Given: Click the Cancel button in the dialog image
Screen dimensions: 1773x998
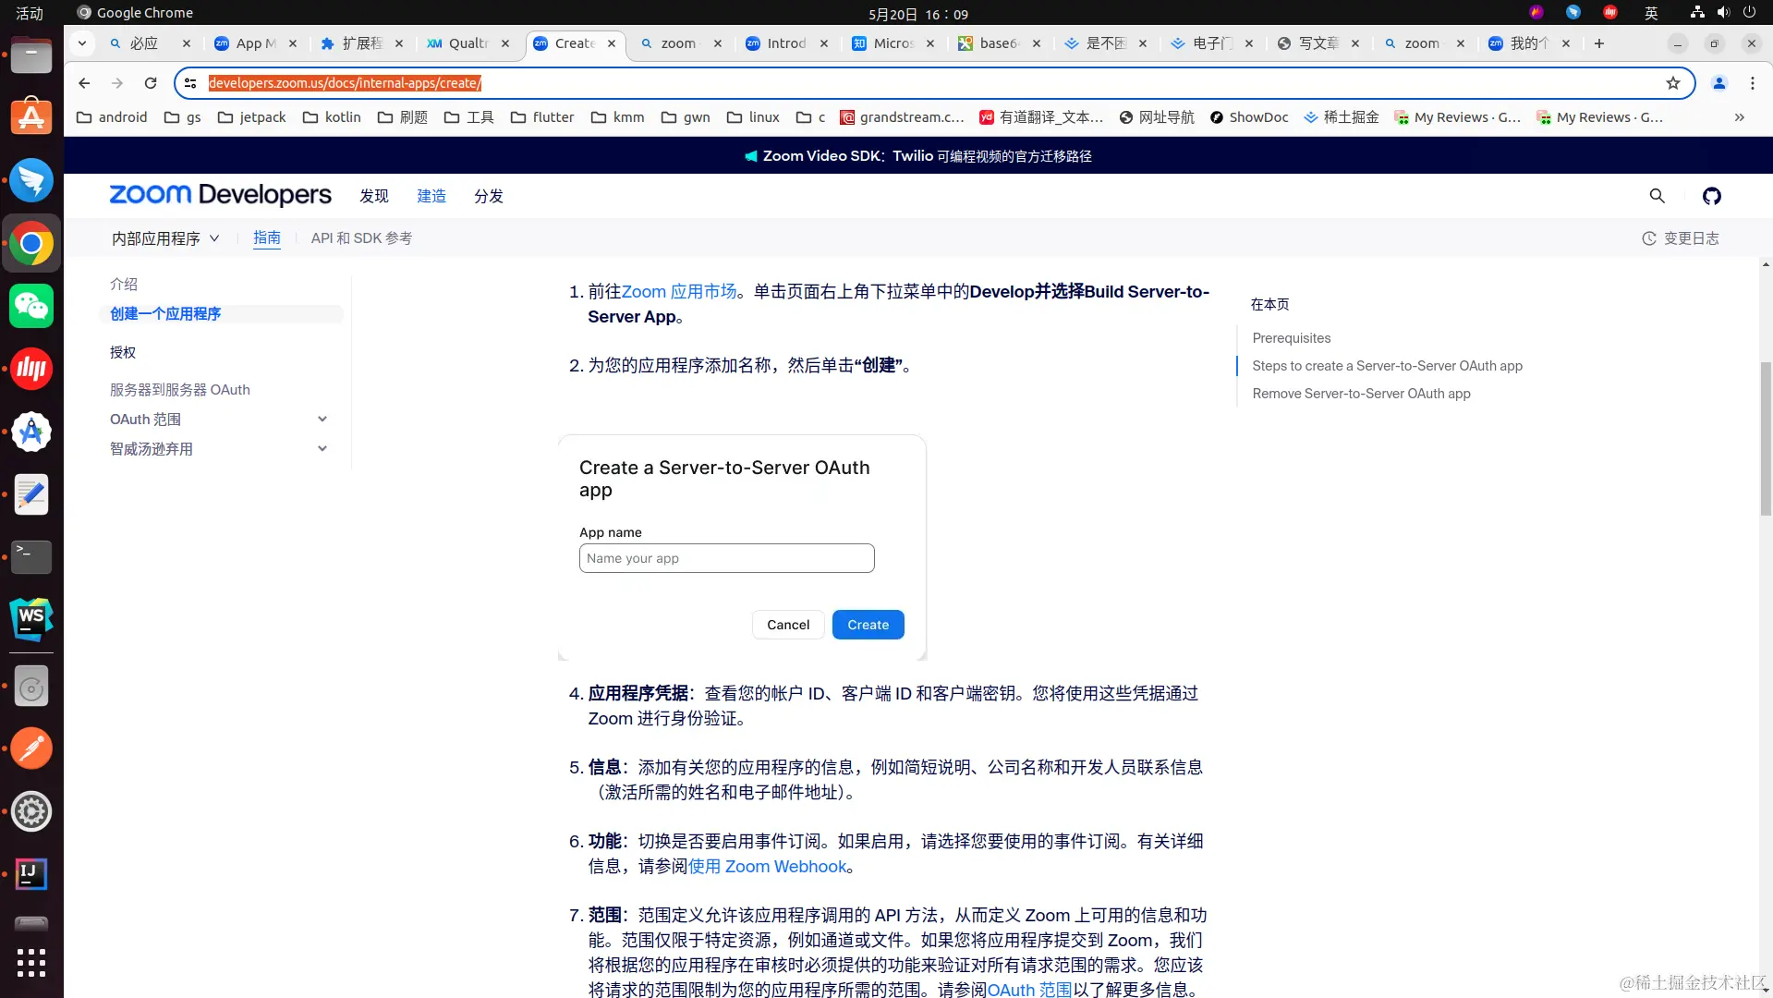Looking at the screenshot, I should pyautogui.click(x=788, y=625).
